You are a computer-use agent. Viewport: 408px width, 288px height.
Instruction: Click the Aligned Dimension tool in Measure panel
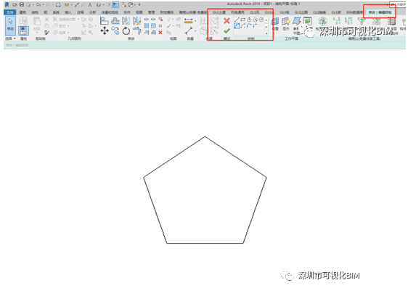click(x=188, y=21)
